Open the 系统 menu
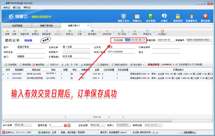Viewport: 215px width, 136px height. point(6,8)
